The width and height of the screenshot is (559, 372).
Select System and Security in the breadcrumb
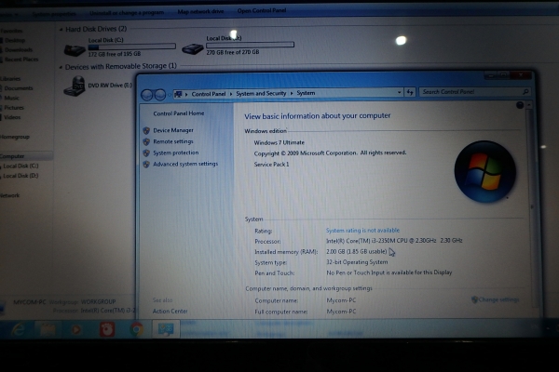(261, 93)
